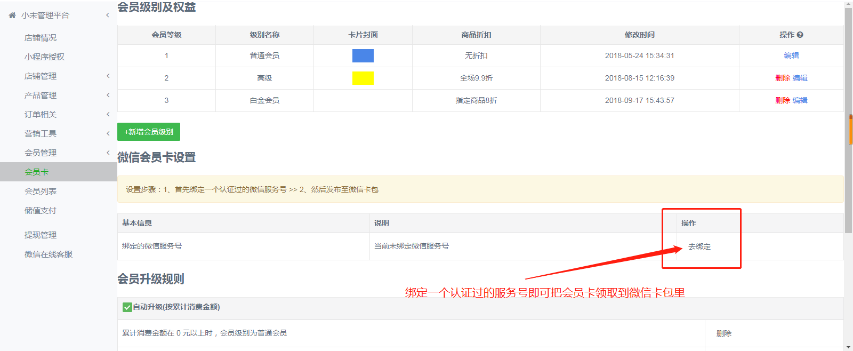Delete the 高级 member level
Viewport: 853px width, 351px height.
pyautogui.click(x=783, y=78)
